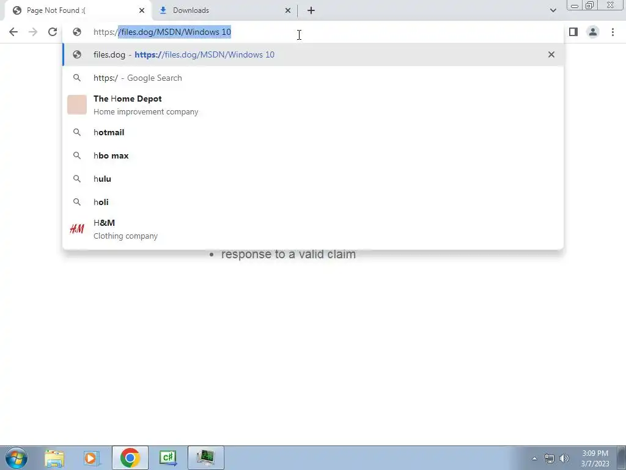Toggle the Chrome side panel icon

click(573, 32)
